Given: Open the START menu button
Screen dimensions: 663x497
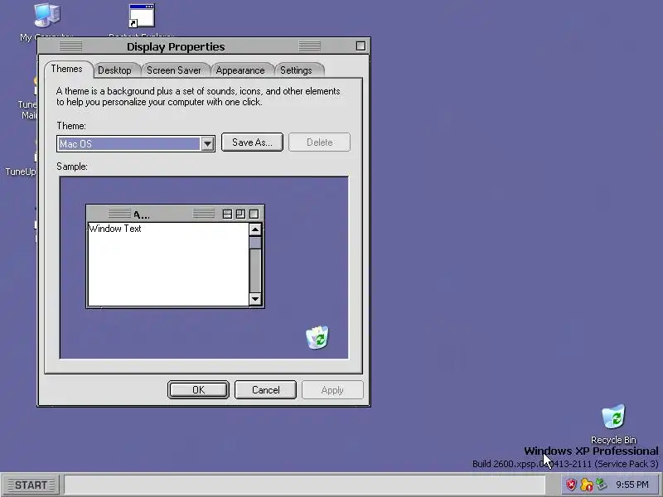Looking at the screenshot, I should (x=31, y=485).
